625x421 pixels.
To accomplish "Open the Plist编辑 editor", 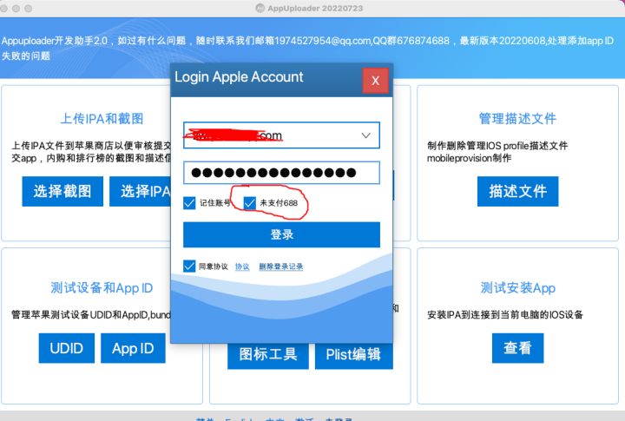I will point(353,356).
